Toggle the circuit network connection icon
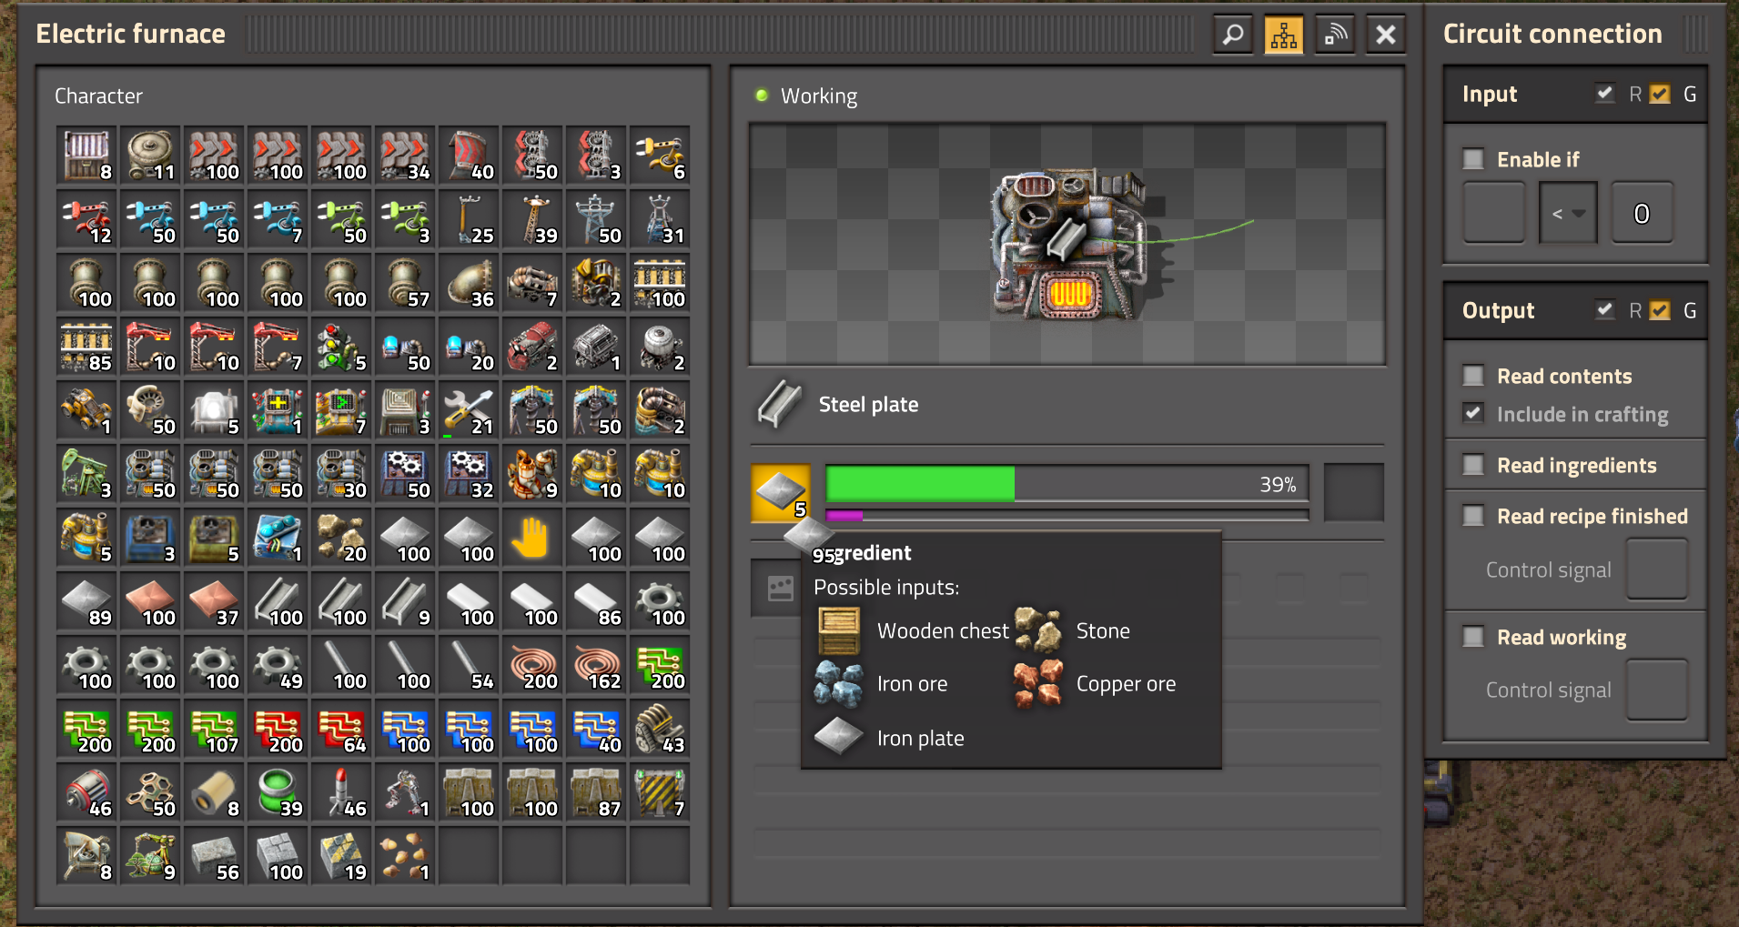Viewport: 1739px width, 927px height. click(x=1284, y=35)
